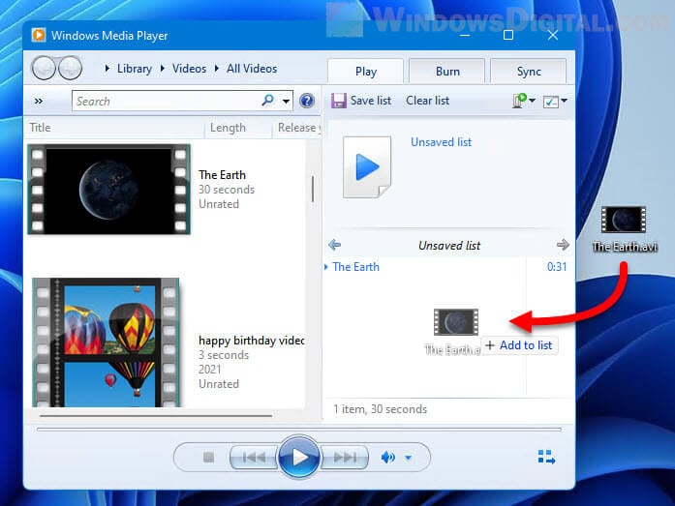Expand the arrow before Videos breadcrumb
This screenshot has width=675, height=506.
pos(163,69)
